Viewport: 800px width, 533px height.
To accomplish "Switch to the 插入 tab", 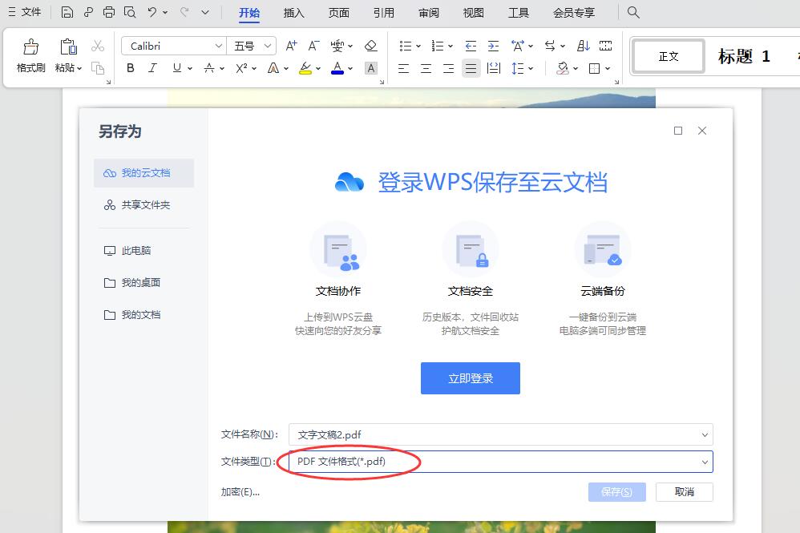I will pyautogui.click(x=294, y=13).
